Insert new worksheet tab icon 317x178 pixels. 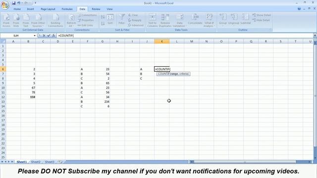(60, 162)
